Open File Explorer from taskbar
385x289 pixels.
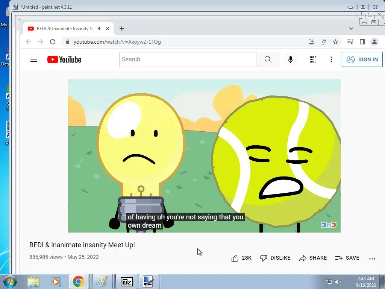point(33,281)
